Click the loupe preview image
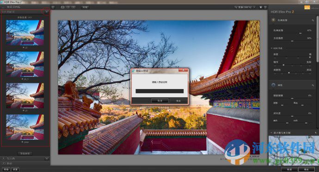The width and height of the screenshot is (319, 172). click(x=294, y=150)
